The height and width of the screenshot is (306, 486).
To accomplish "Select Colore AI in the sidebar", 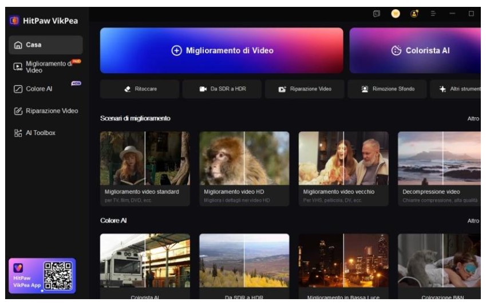I will click(x=46, y=89).
